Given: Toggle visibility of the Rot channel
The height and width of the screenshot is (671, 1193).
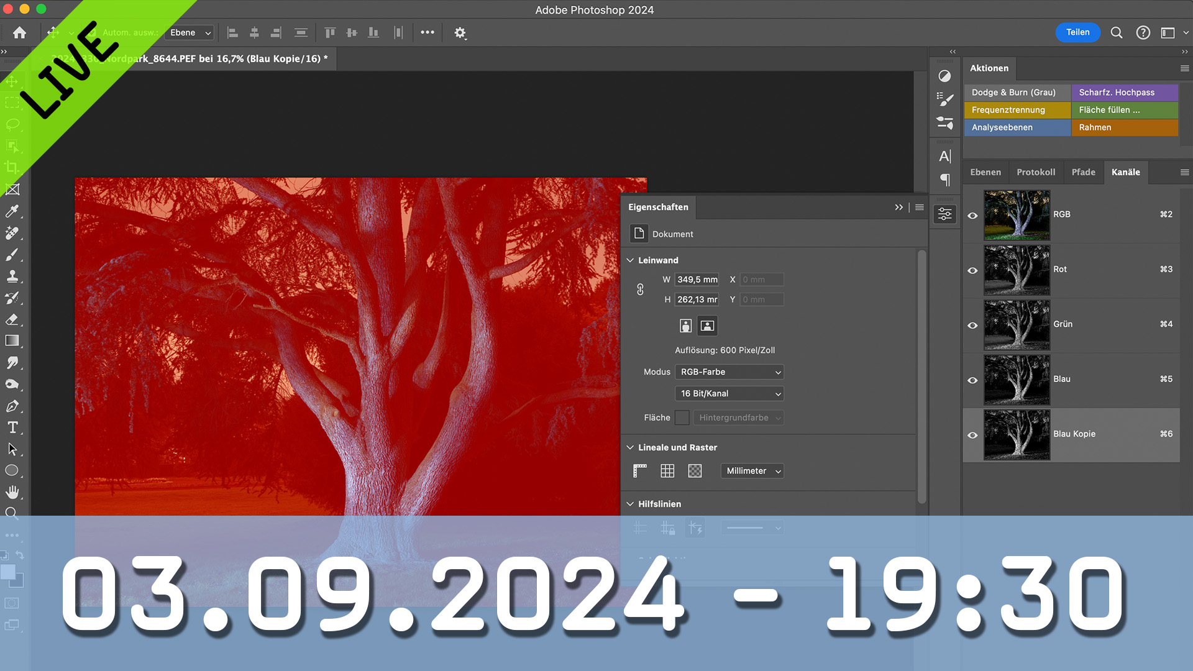Looking at the screenshot, I should pyautogui.click(x=972, y=270).
